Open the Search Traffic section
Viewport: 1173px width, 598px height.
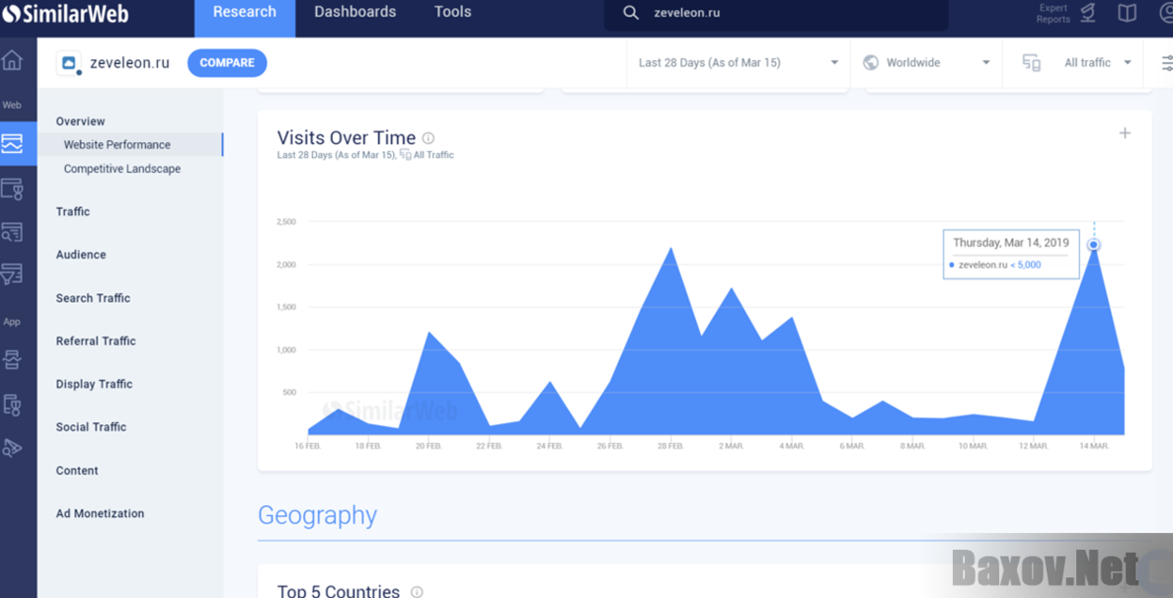pos(93,298)
